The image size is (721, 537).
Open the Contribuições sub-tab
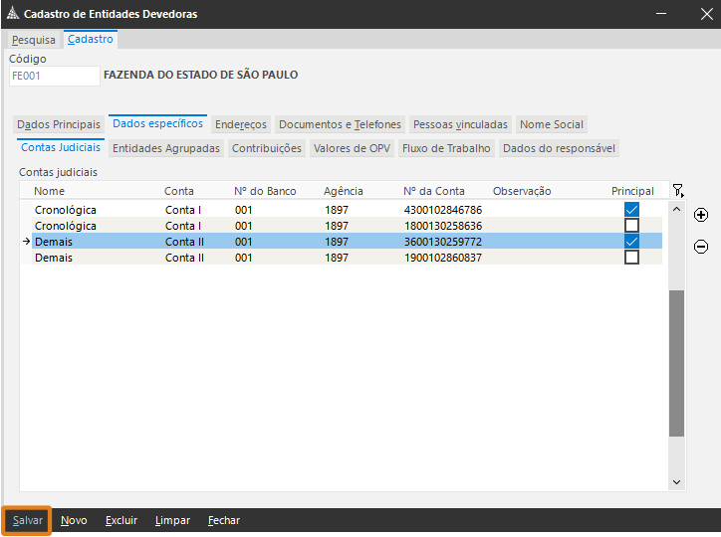(267, 148)
